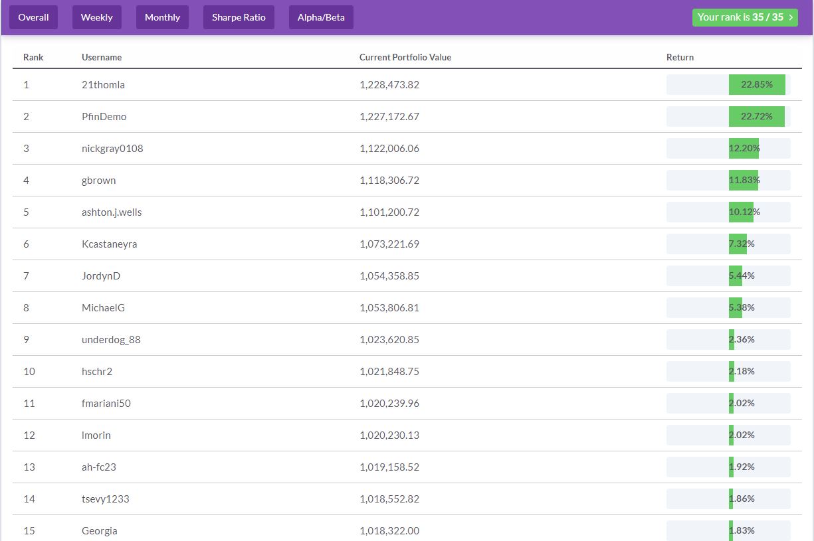The image size is (814, 541).
Task: Click the Current Portfolio Value column header
Action: (x=405, y=57)
